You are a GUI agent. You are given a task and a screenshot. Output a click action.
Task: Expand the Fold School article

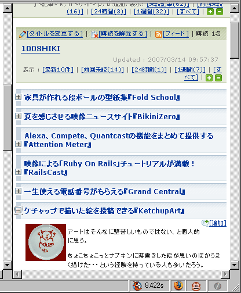click(x=18, y=97)
